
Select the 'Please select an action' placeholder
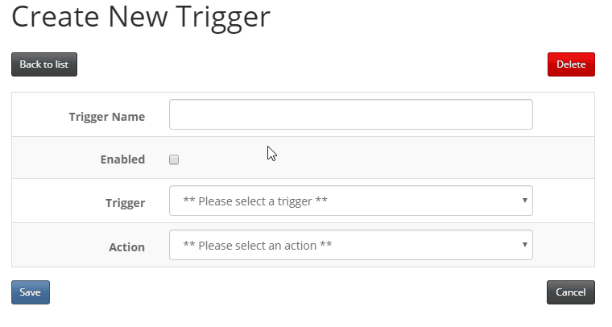coord(258,246)
